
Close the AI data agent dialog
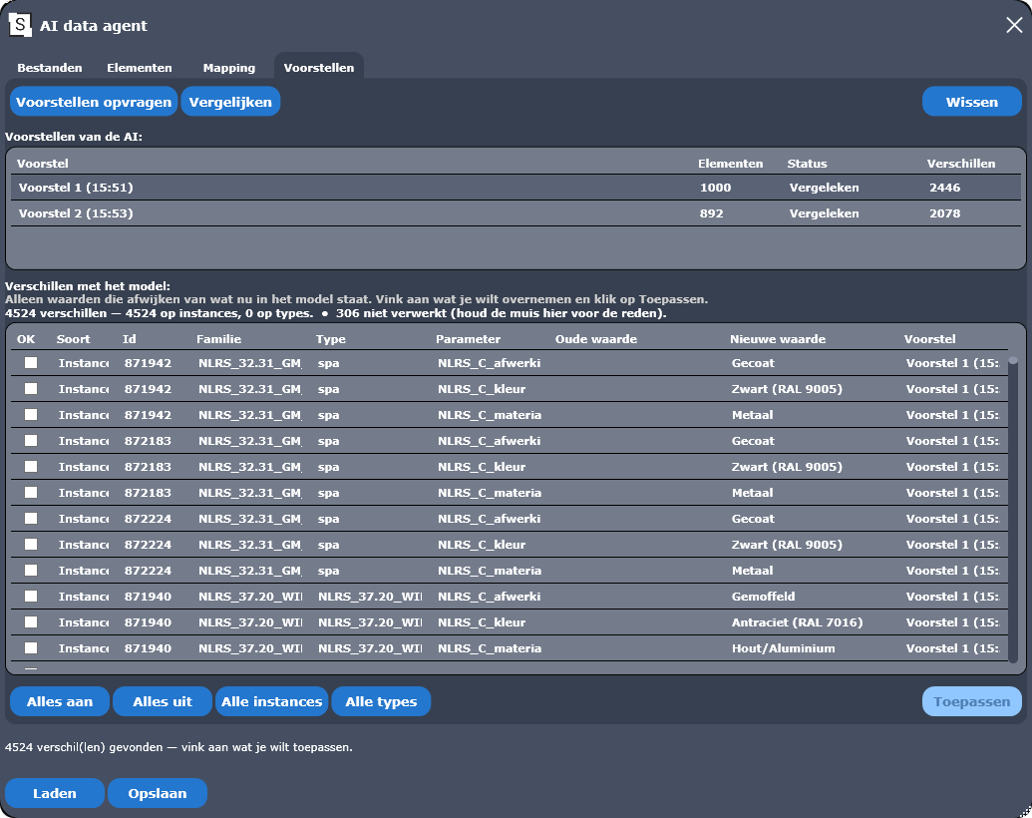[1014, 25]
